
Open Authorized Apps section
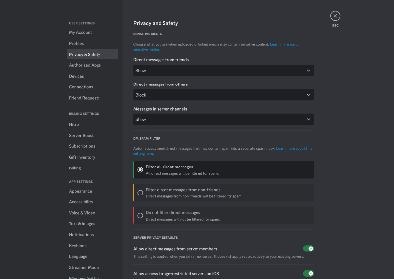click(x=85, y=65)
